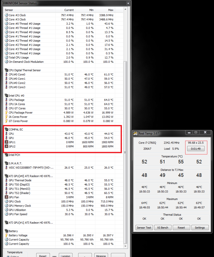The height and width of the screenshot is (257, 214).
Task: Select the Total CPU Usage clock icon
Action: pos(7,57)
